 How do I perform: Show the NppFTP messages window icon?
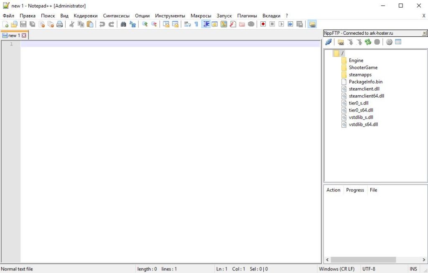tap(398, 42)
